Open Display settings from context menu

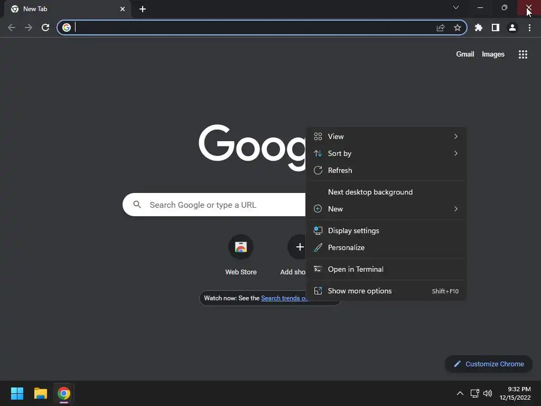pyautogui.click(x=386, y=230)
